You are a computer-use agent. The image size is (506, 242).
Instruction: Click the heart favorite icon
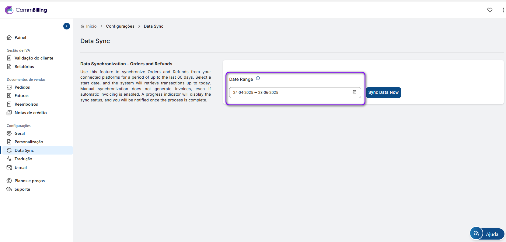pos(490,10)
